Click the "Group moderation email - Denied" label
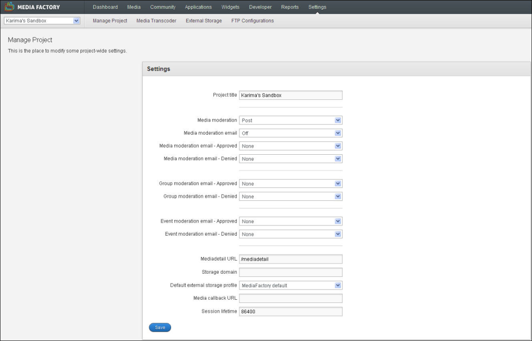This screenshot has height=341, width=532. click(x=200, y=197)
